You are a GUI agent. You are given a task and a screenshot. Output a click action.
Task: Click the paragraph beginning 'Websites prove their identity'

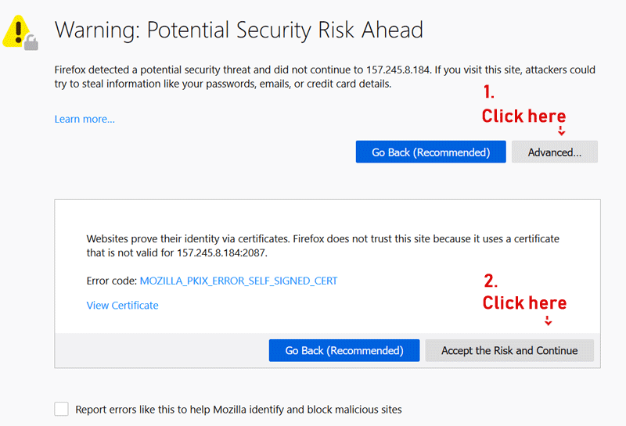(x=323, y=245)
